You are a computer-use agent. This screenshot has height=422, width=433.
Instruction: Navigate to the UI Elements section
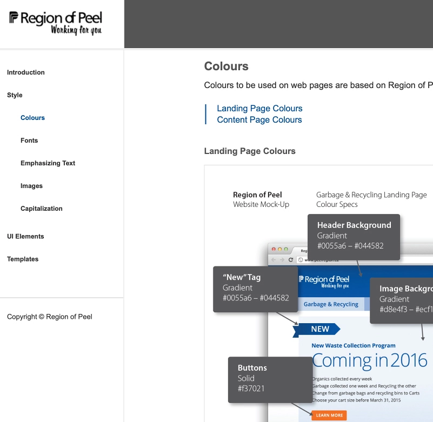tap(25, 236)
